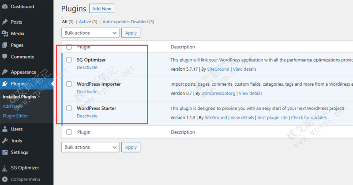This screenshot has width=353, height=185.
Task: Open the top Bulk actions dropdown
Action: [x=90, y=33]
